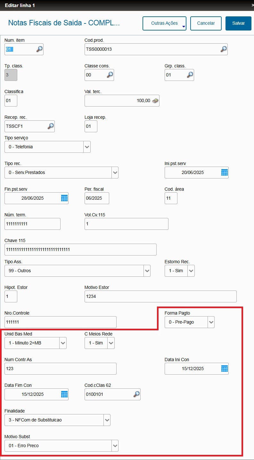Open the Outras Ações menu
This screenshot has height=460, width=254.
[164, 23]
